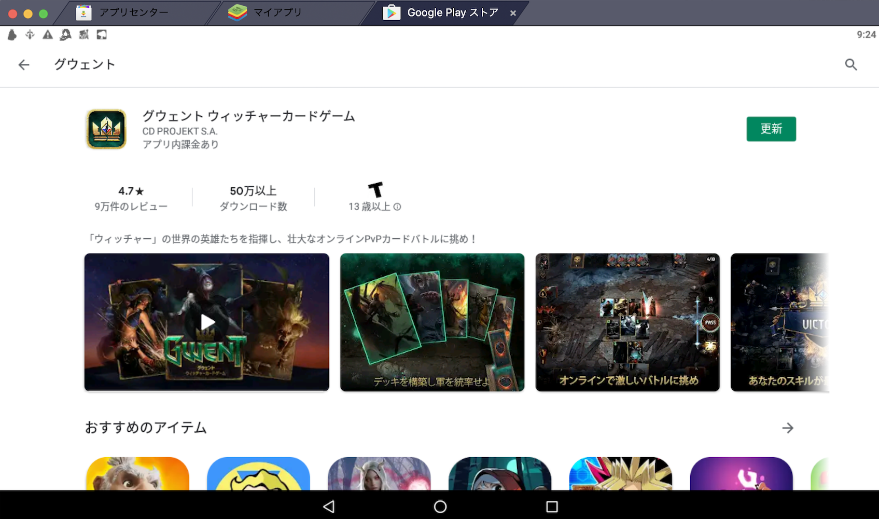The width and height of the screenshot is (879, 519).
Task: Click the warning triangle status icon
Action: pyautogui.click(x=48, y=35)
